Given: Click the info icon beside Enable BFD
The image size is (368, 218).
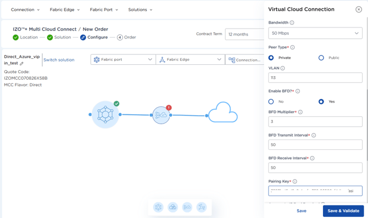Looking at the screenshot, I should pos(298,91).
